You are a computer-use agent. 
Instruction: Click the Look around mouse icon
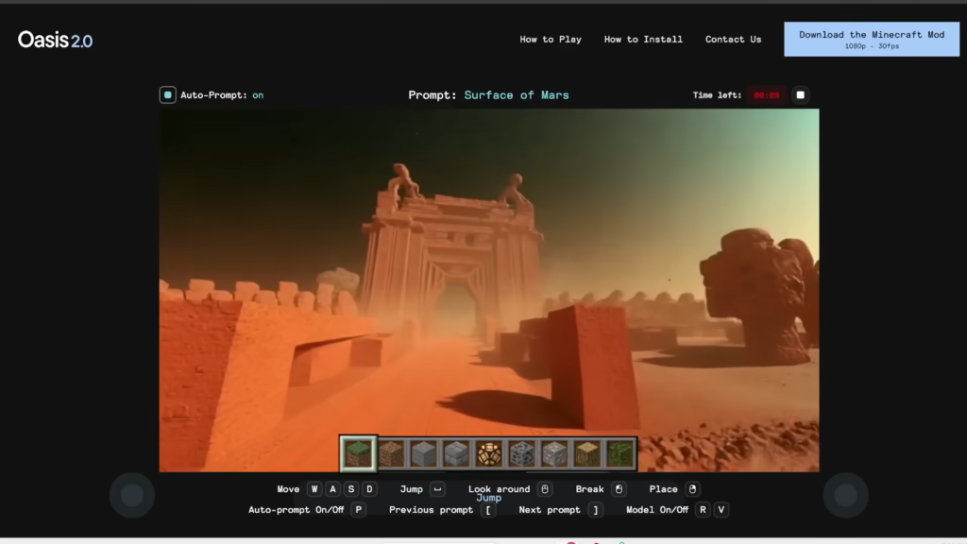[544, 489]
